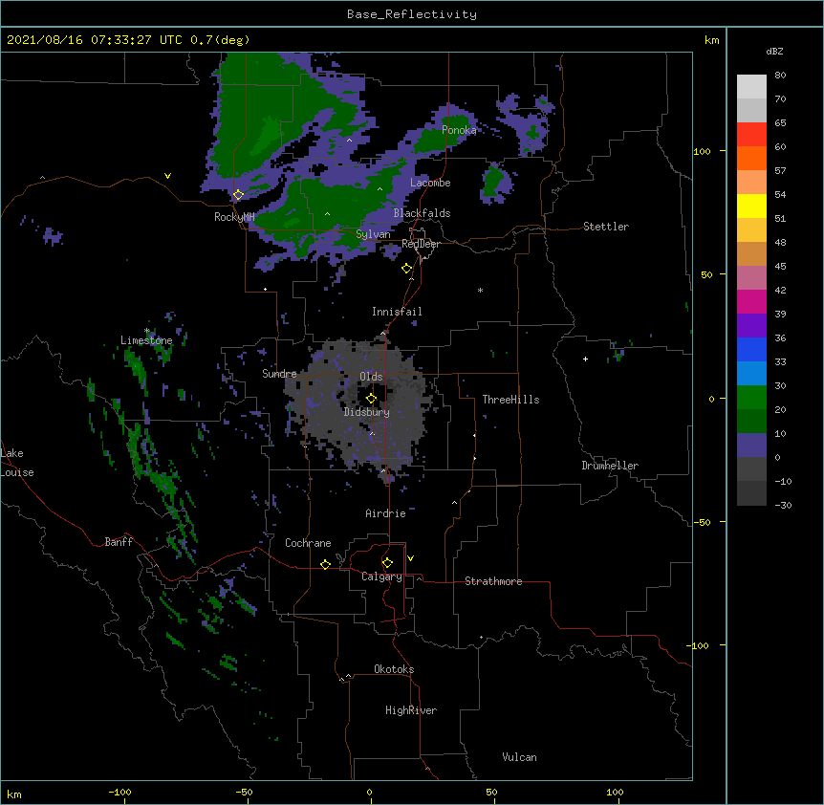This screenshot has width=824, height=805.
Task: Click the yellow diamond marker above Calgary label
Action: pos(387,563)
